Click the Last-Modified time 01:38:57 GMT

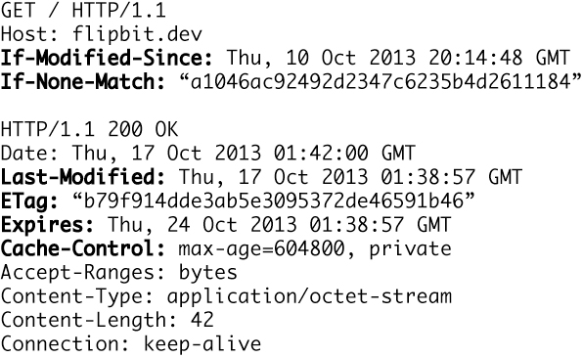[x=451, y=177]
